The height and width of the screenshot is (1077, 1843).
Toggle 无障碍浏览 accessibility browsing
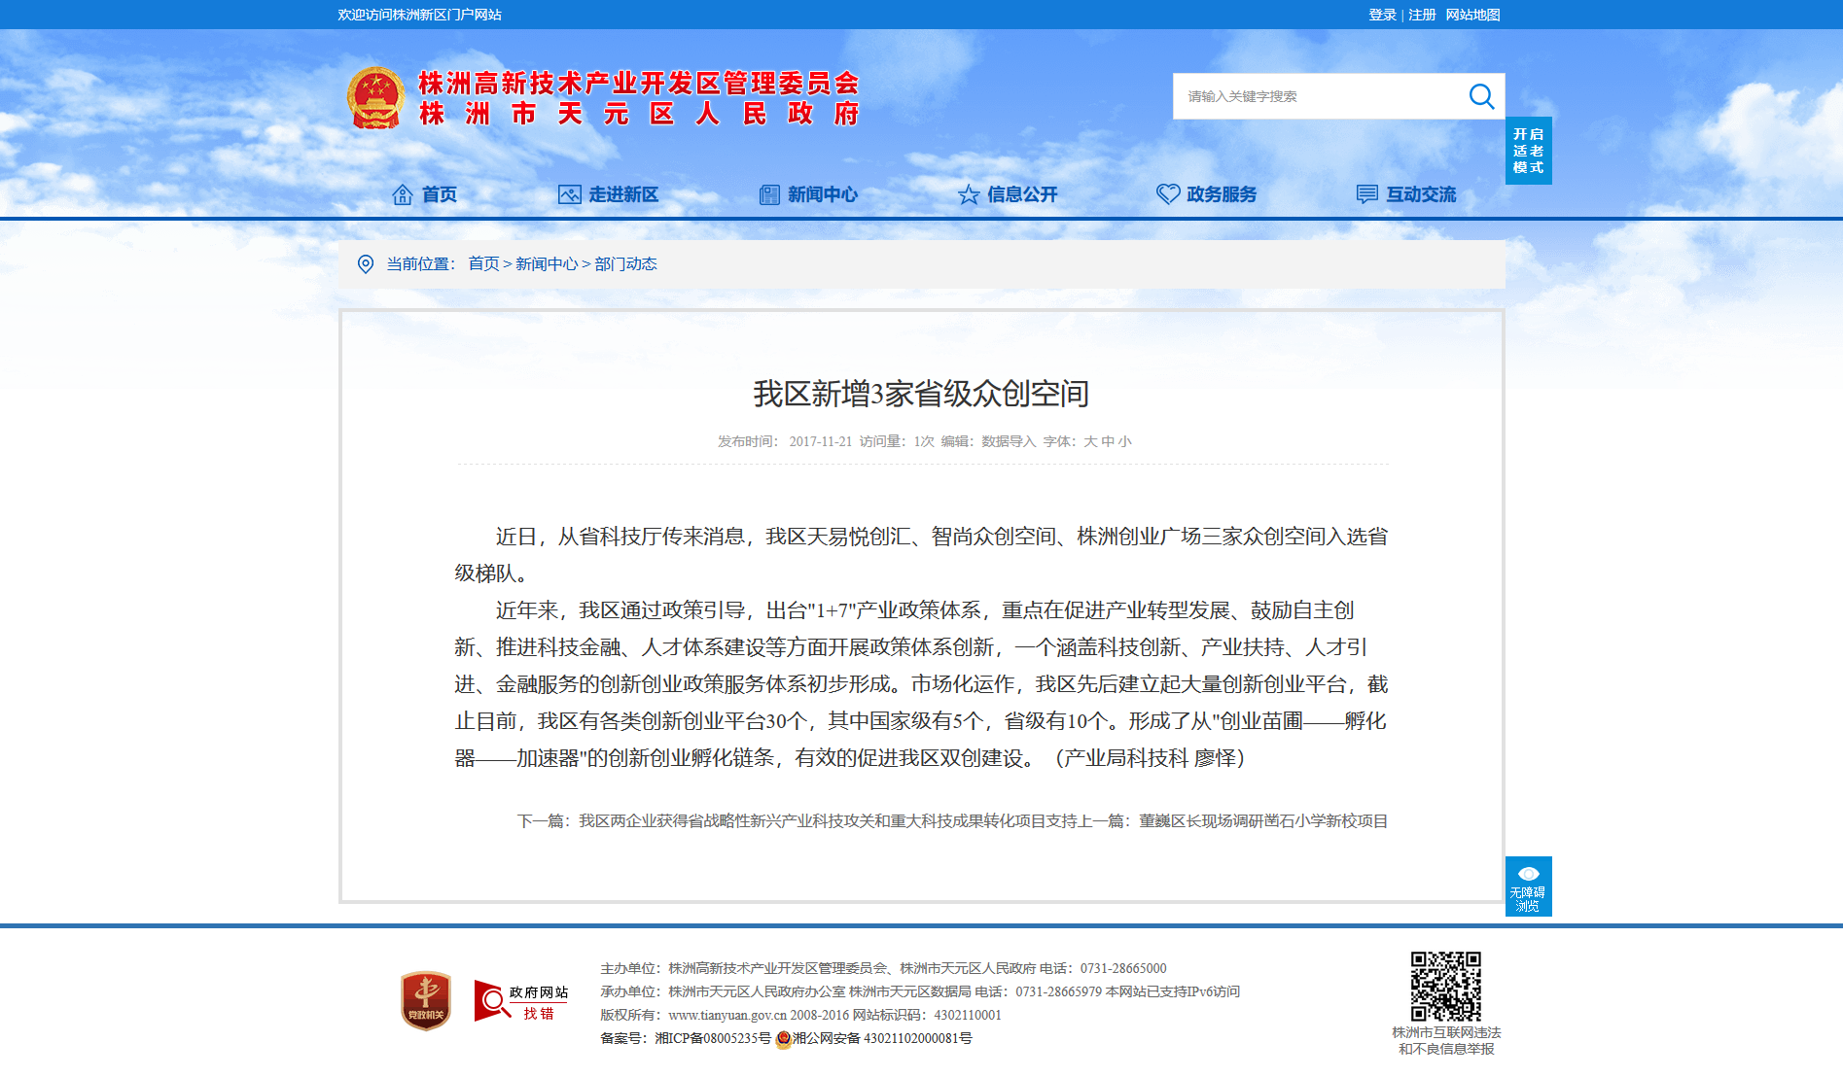(x=1528, y=886)
